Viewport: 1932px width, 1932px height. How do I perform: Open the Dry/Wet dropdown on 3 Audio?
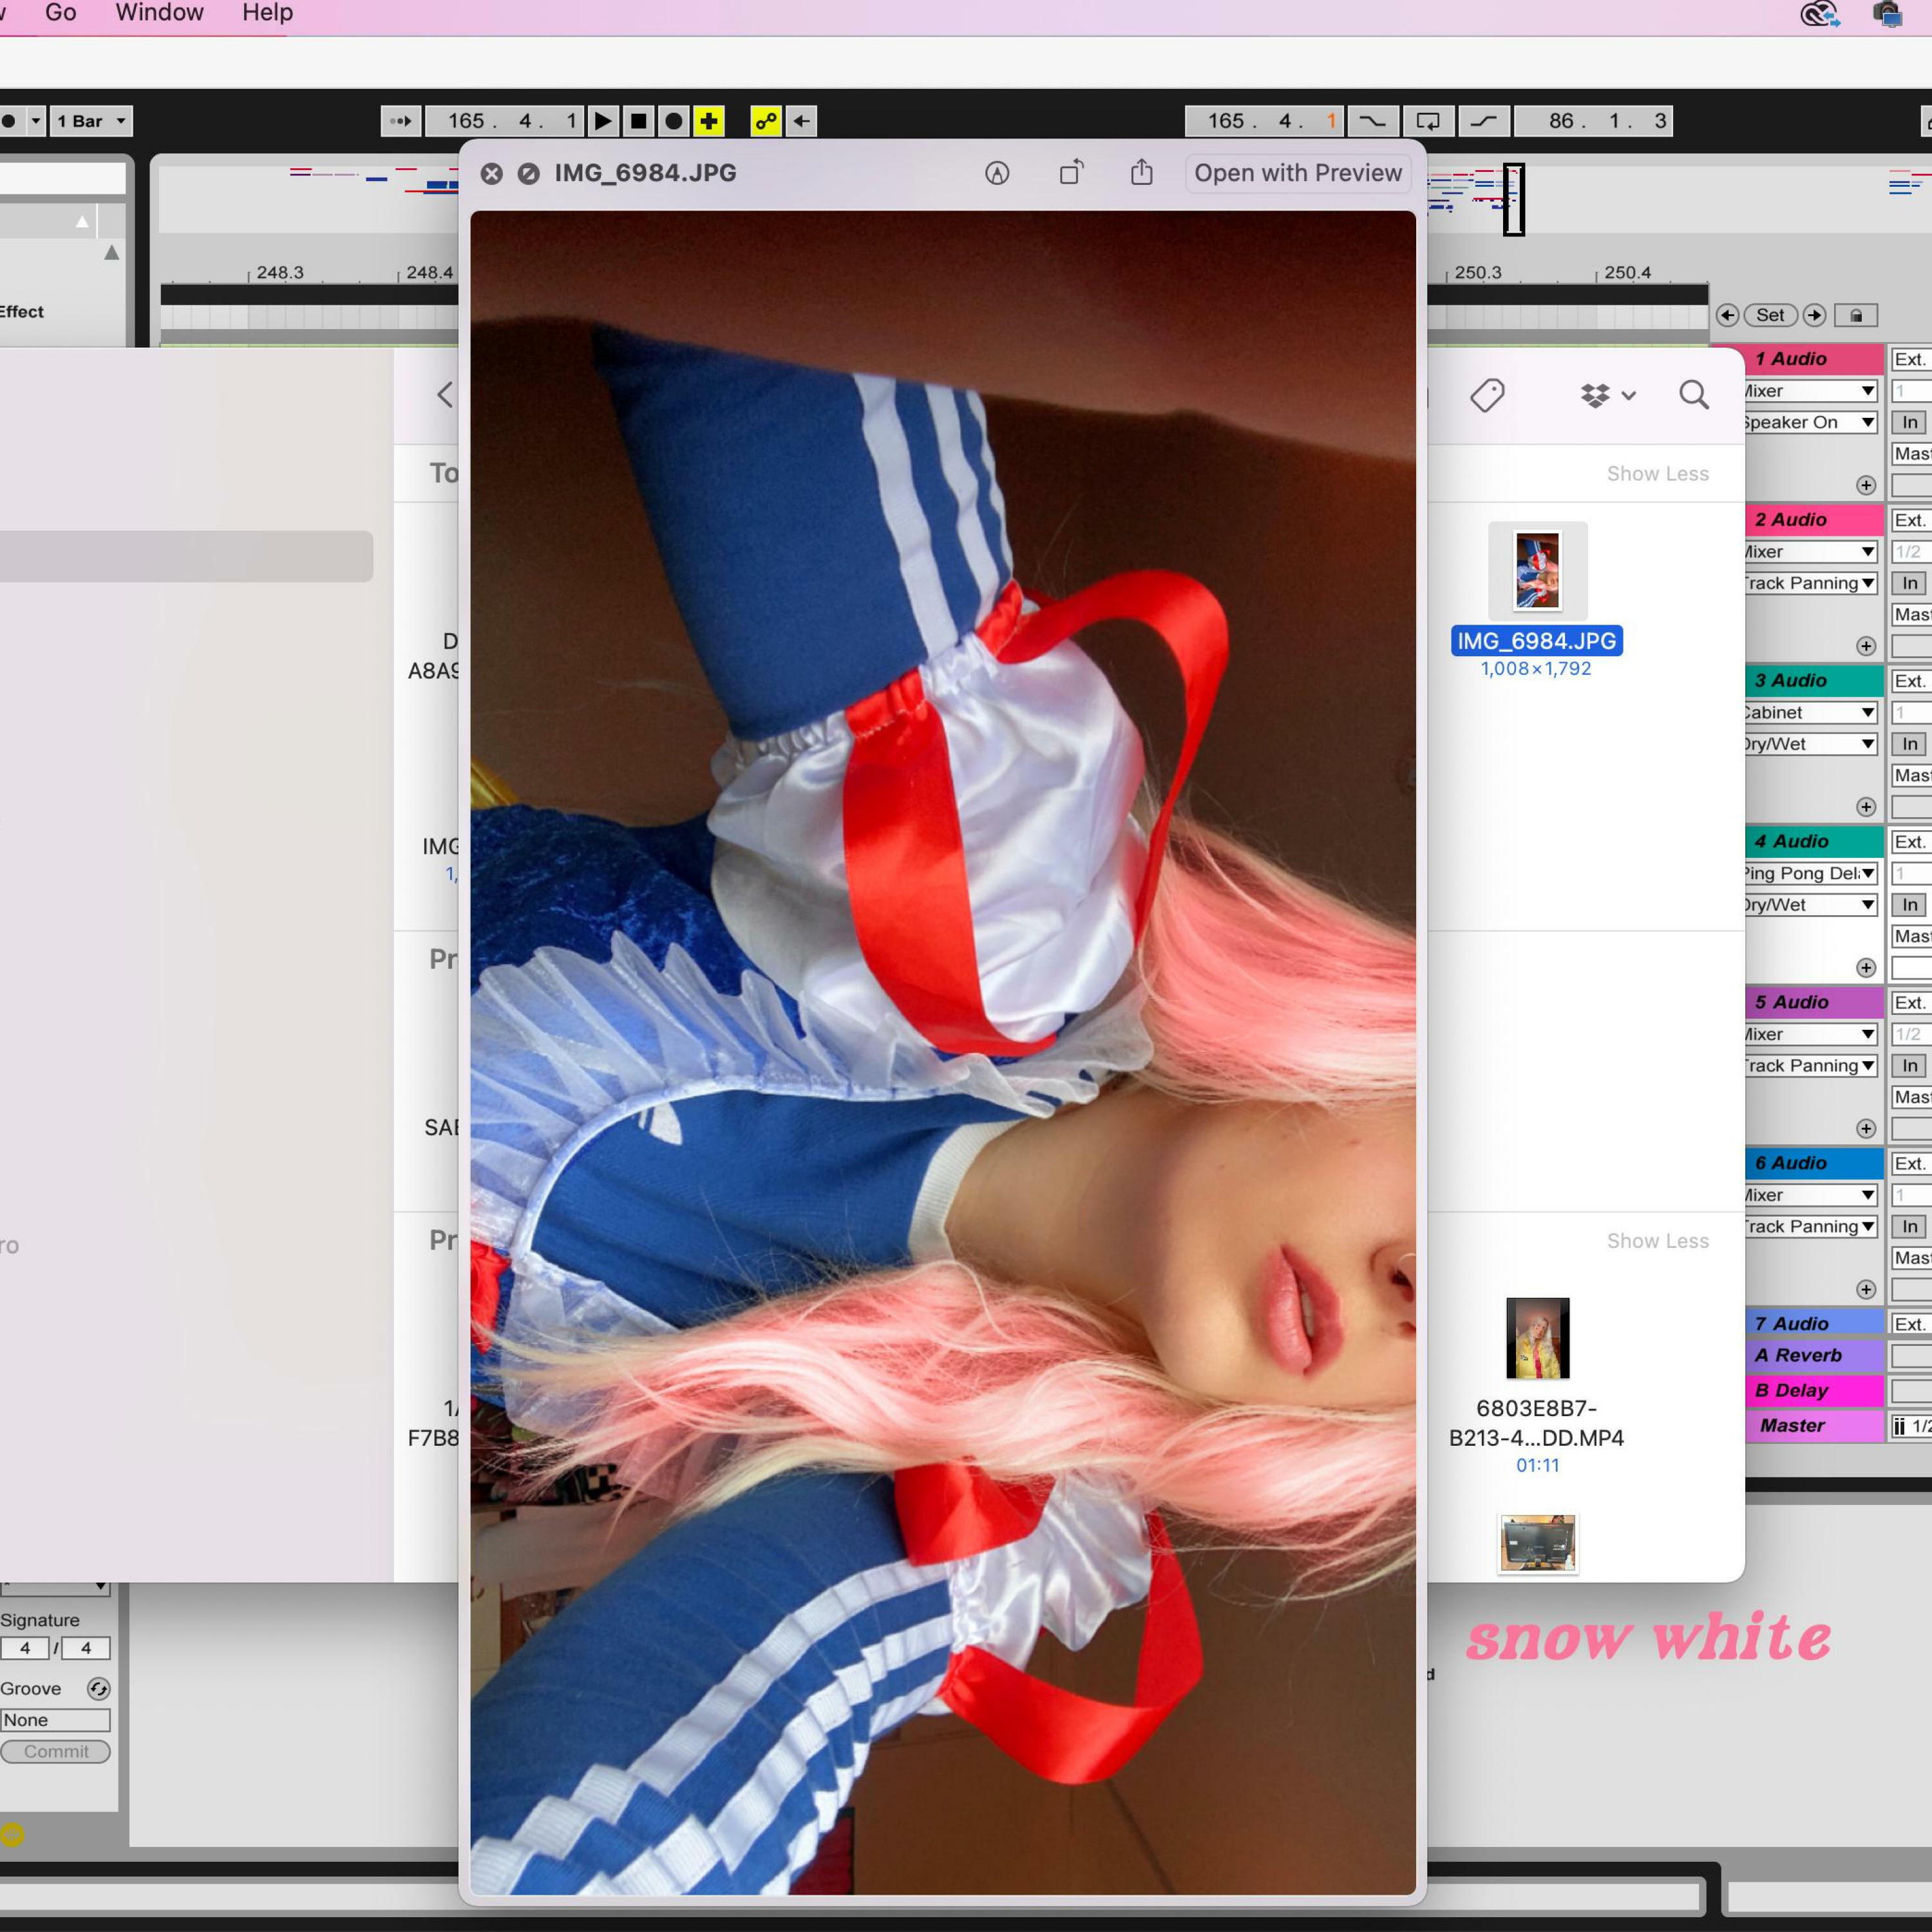1810,744
